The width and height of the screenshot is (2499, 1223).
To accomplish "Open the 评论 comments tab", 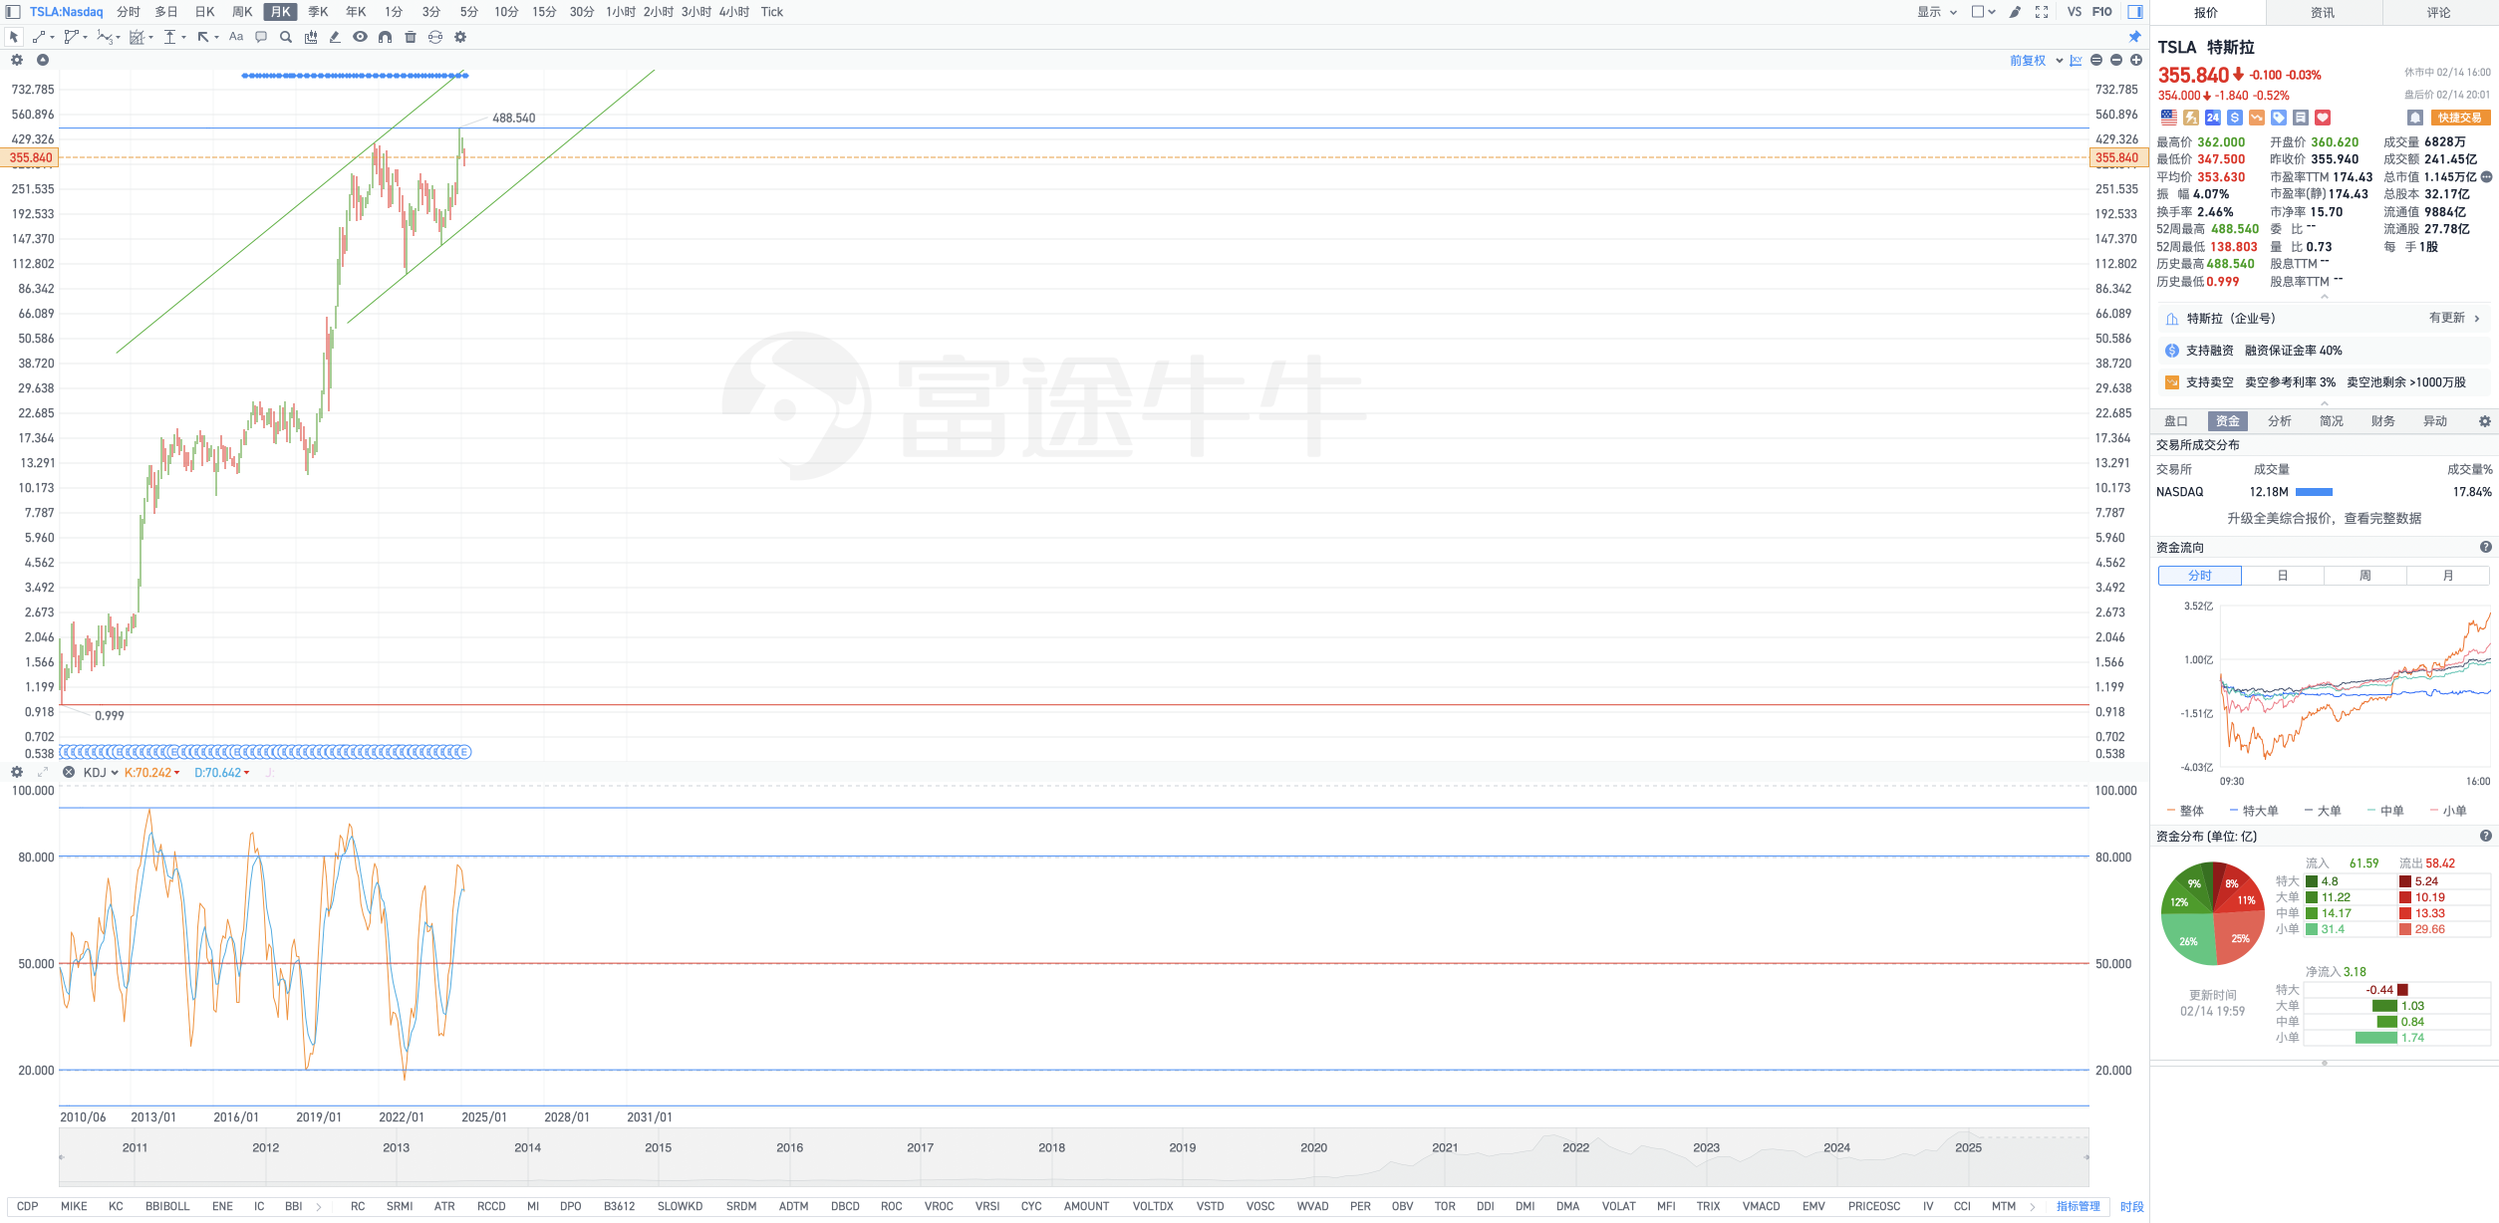I will (2439, 12).
